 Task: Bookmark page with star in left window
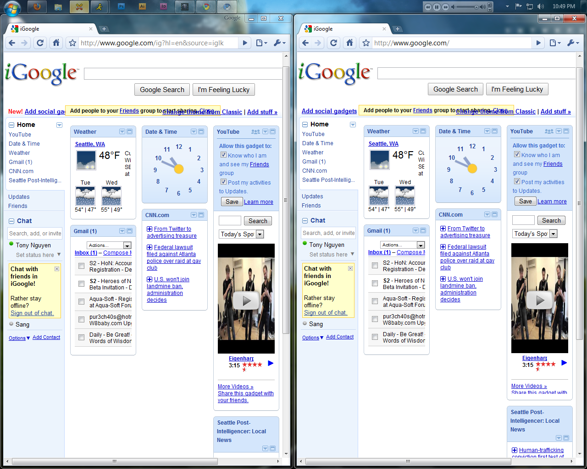pos(72,43)
